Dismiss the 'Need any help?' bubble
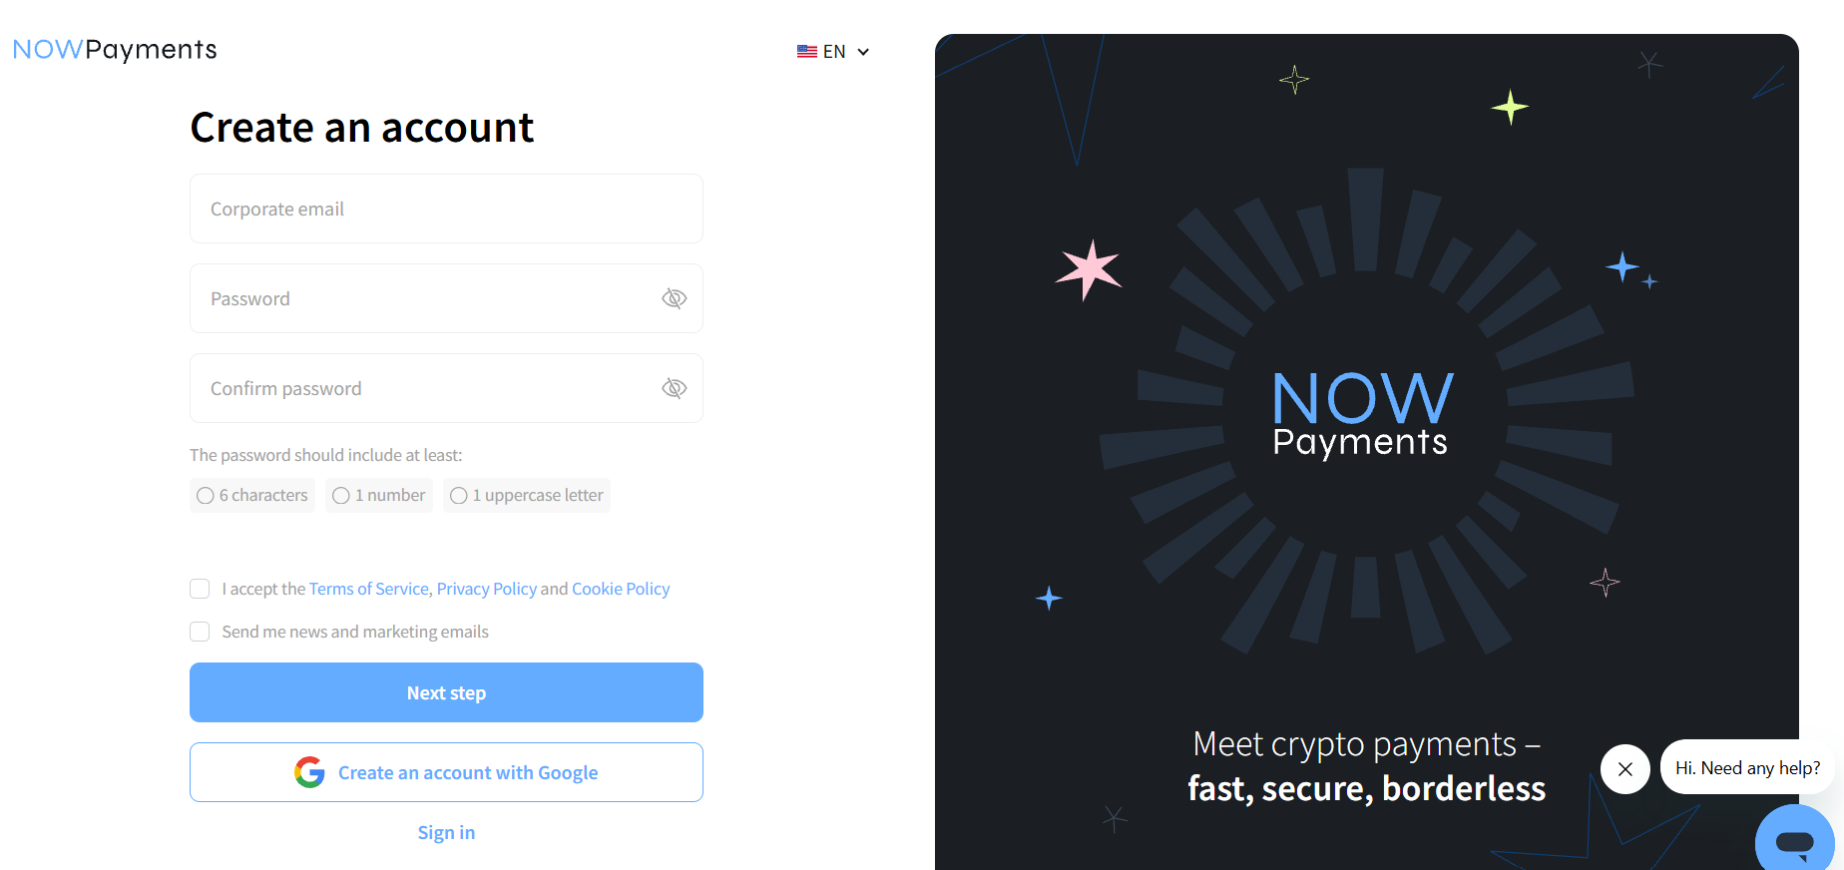This screenshot has height=870, width=1844. coord(1624,768)
